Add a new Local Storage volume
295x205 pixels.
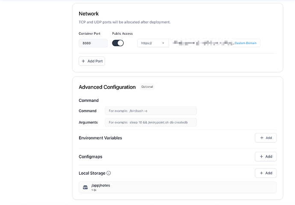pos(265,173)
